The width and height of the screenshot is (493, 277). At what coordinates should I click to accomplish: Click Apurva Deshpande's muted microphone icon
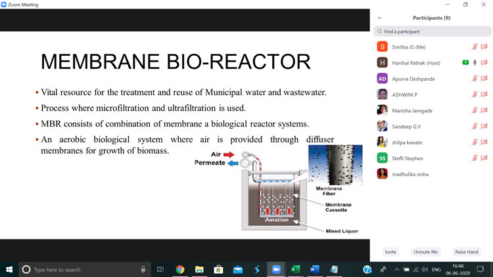pos(475,79)
